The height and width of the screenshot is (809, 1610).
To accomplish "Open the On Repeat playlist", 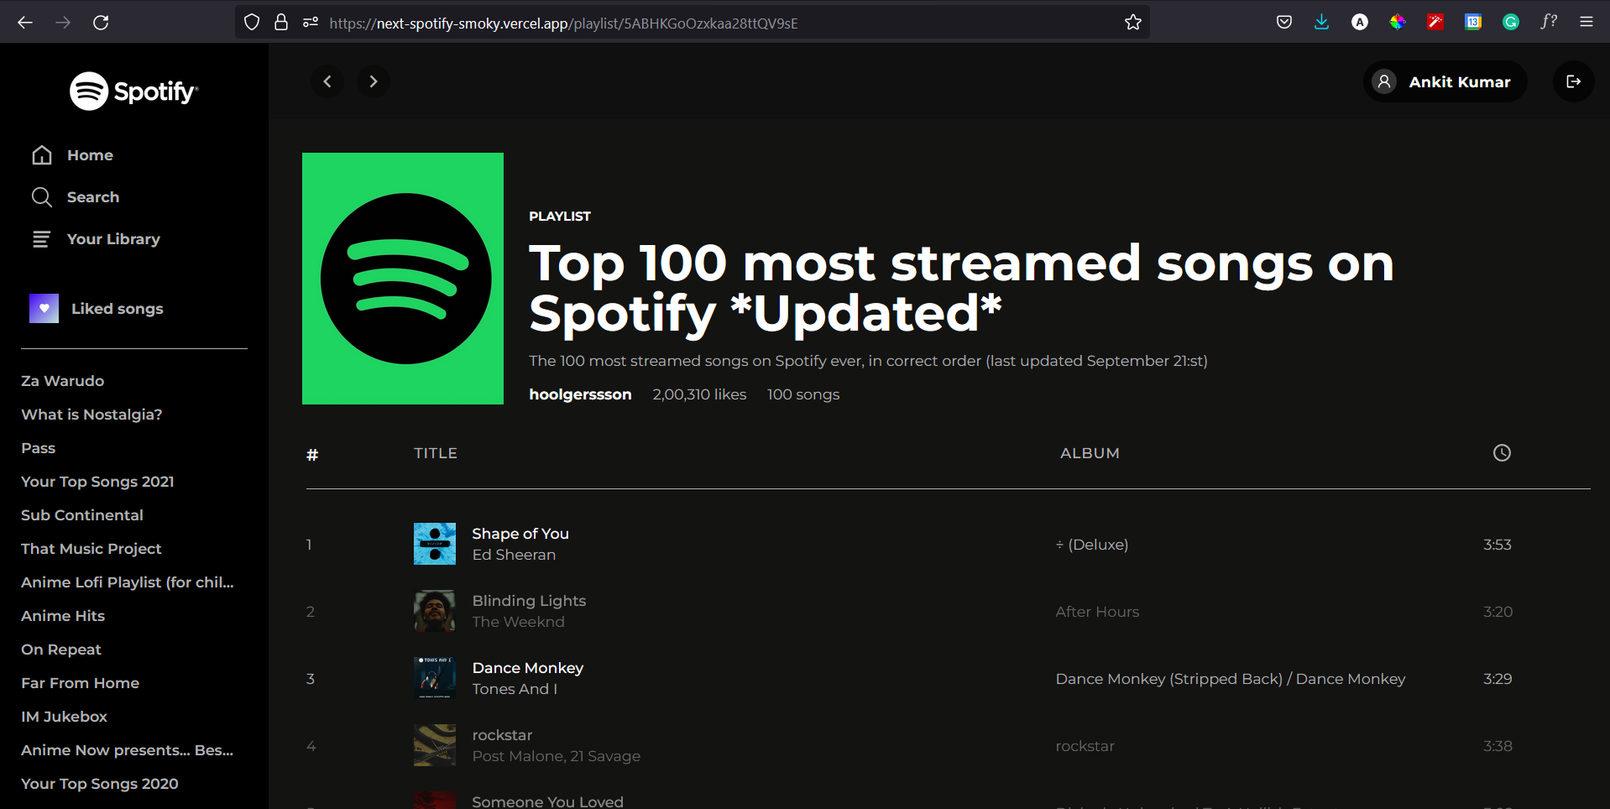I will coord(61,650).
